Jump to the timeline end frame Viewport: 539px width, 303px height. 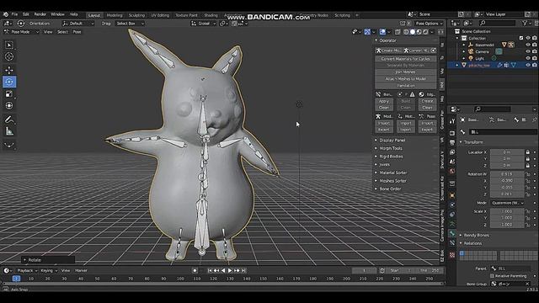coord(243,271)
